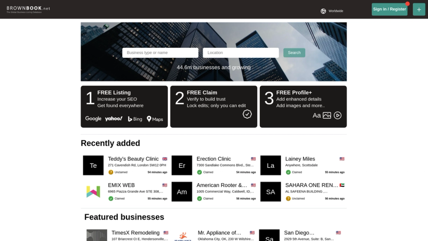Open the FREE Claim card
Screen dimensions: 428x241
coord(214,107)
